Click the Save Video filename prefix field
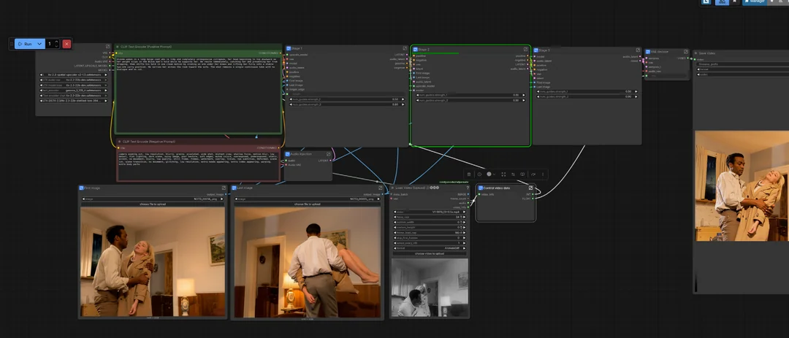Viewport: 789px width, 338px height. pyautogui.click(x=743, y=64)
